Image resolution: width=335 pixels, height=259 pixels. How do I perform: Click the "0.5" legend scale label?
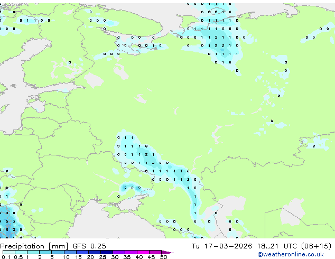click(18, 257)
